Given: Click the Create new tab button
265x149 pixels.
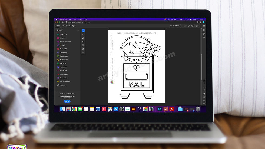Looking at the screenshot, I should click(87, 22).
